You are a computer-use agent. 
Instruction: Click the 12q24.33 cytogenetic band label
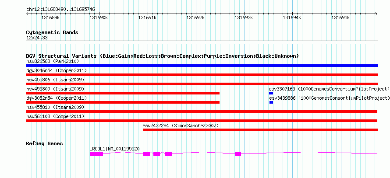pos(37,38)
